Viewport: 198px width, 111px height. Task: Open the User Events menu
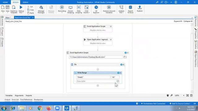click(x=87, y=9)
